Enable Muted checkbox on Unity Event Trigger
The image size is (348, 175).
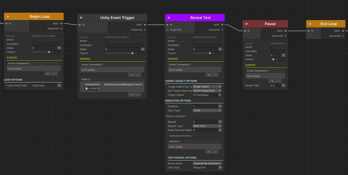pyautogui.click(x=106, y=41)
